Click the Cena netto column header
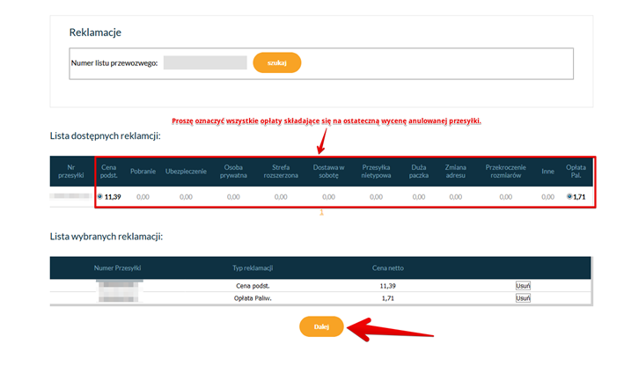624x366 pixels. coord(390,267)
